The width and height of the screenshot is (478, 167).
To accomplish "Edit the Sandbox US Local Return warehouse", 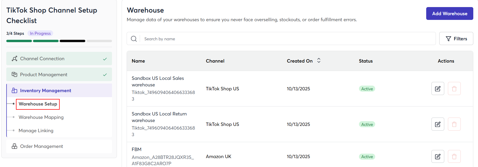I will [437, 124].
